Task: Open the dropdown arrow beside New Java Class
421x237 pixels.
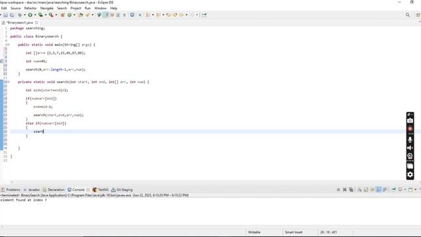Action: [74, 15]
